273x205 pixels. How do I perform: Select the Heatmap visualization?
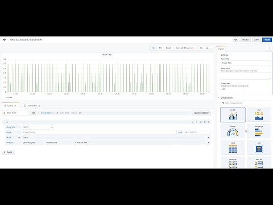tap(233, 163)
